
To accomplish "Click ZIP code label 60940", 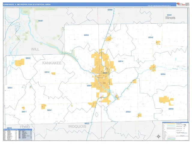I will pos(151,37).
